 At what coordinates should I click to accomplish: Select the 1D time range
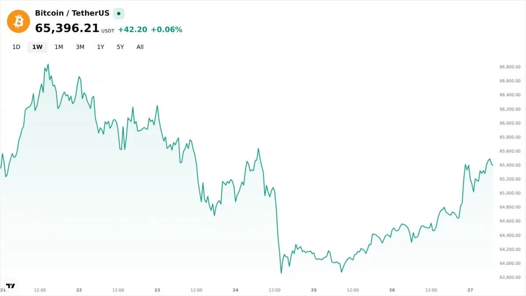click(16, 47)
